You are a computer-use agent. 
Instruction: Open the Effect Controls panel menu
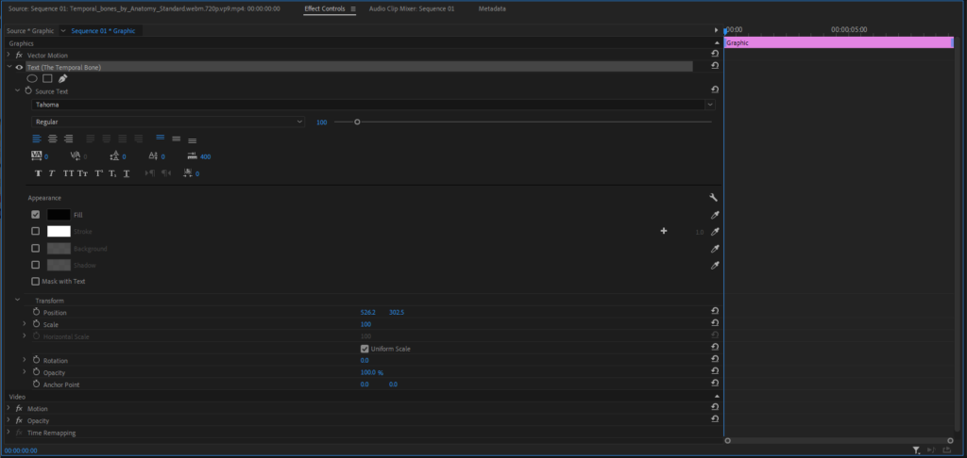coord(353,9)
